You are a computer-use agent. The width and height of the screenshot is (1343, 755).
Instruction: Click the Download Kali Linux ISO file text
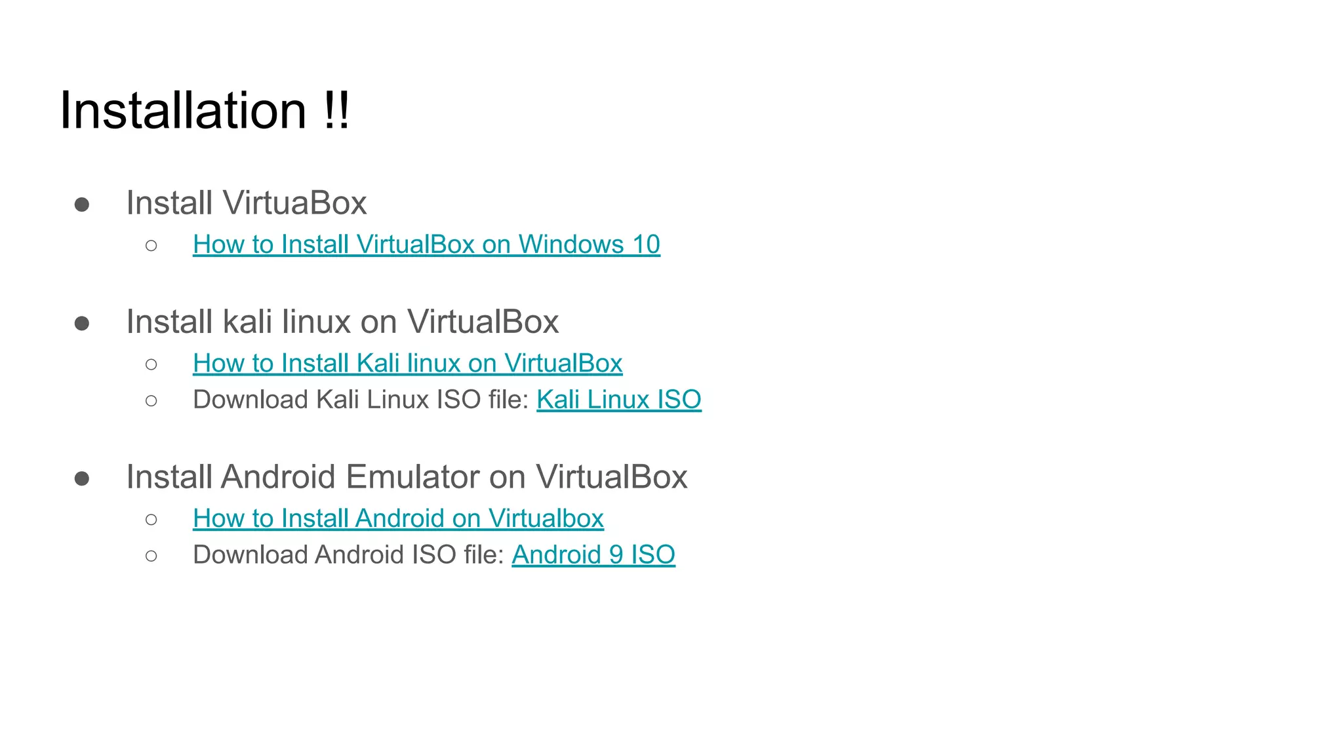point(361,399)
